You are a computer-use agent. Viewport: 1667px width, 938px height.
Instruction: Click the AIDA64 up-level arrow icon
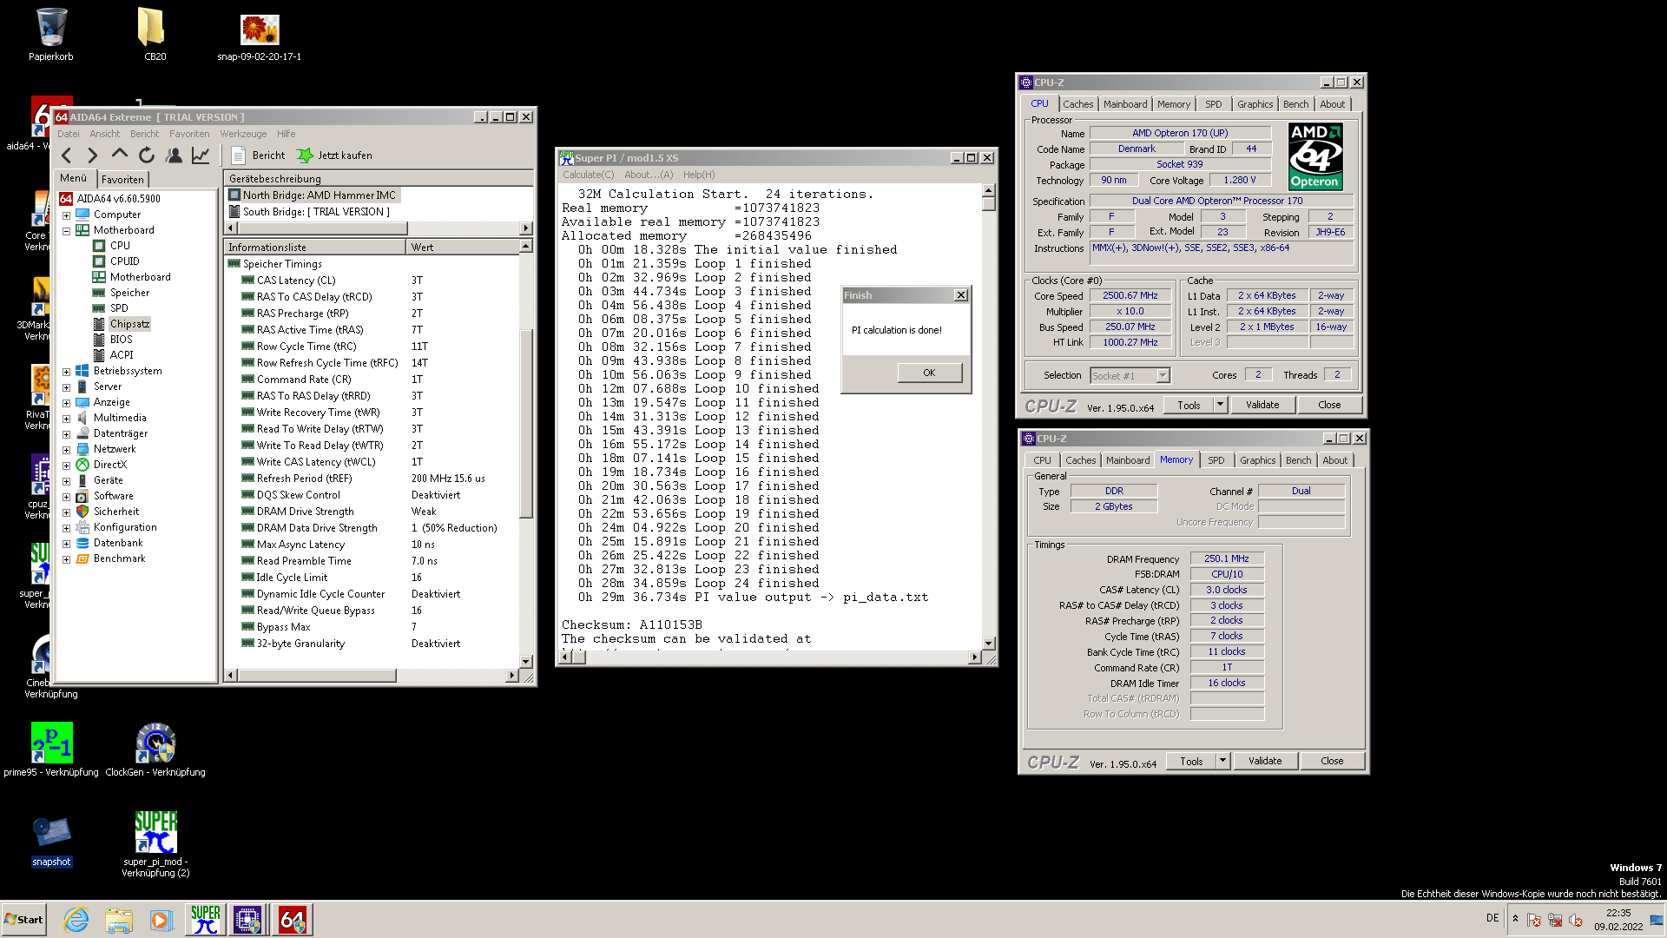coord(120,155)
